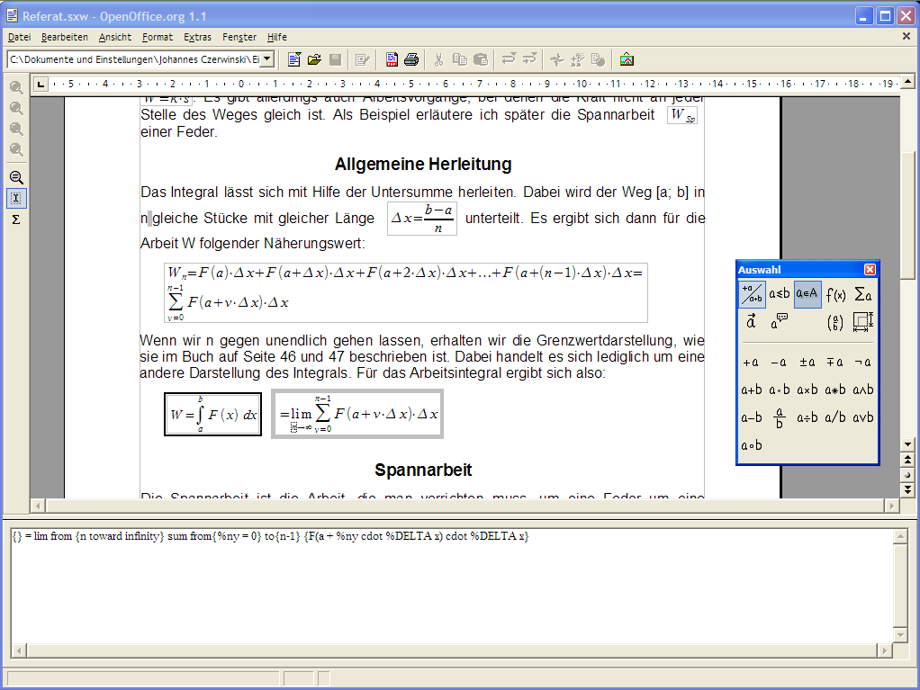Choose the Relations a≤b category

[780, 294]
